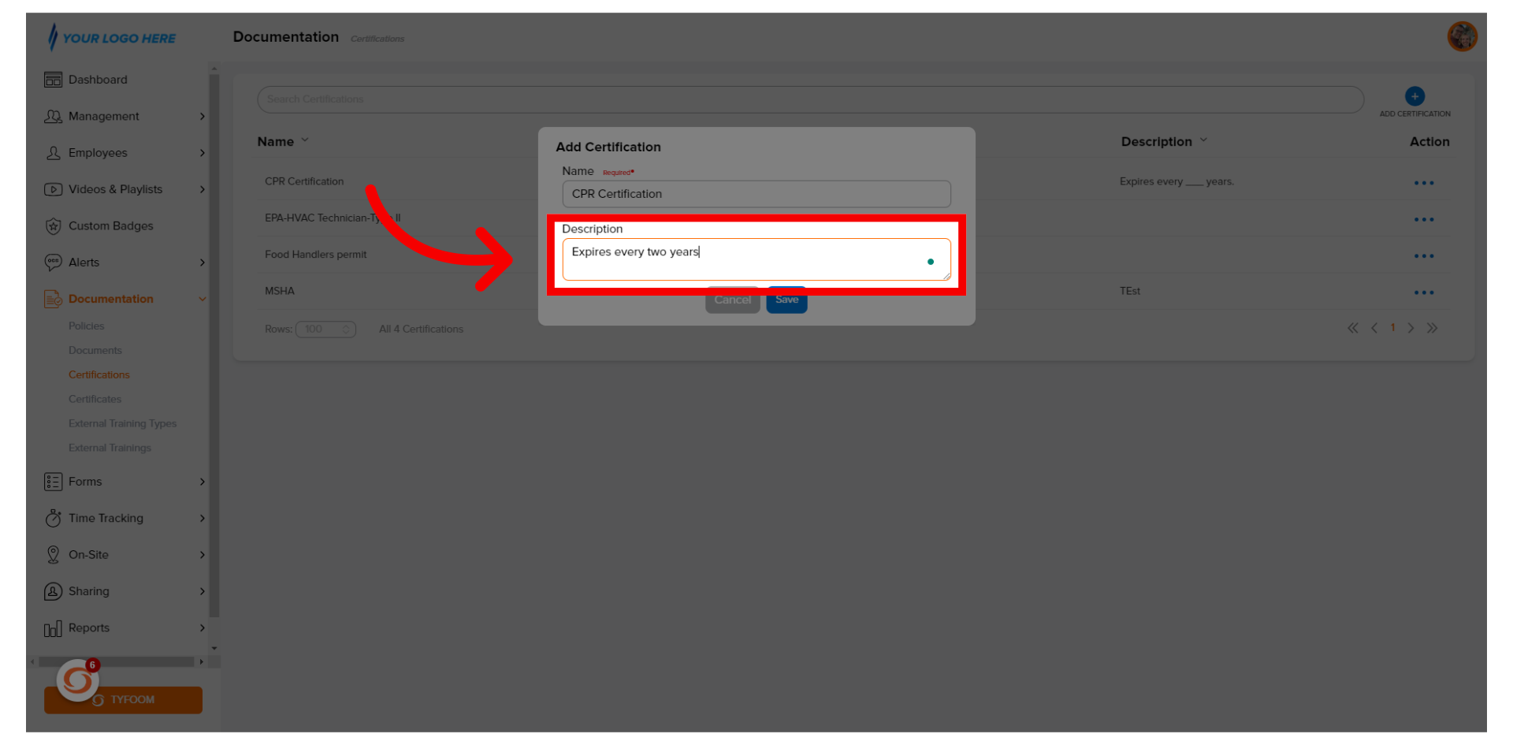The height and width of the screenshot is (745, 1513).
Task: Click the Management people icon
Action: 53,117
